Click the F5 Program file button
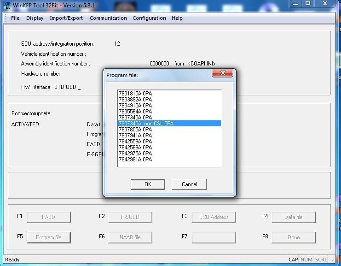The width and height of the screenshot is (341, 266). 49,237
